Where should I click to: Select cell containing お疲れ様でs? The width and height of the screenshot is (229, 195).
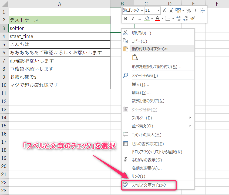point(59,77)
